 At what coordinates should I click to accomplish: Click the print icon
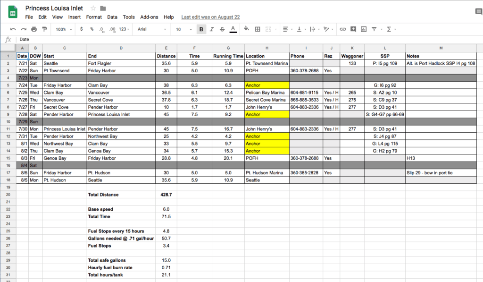coord(34,29)
